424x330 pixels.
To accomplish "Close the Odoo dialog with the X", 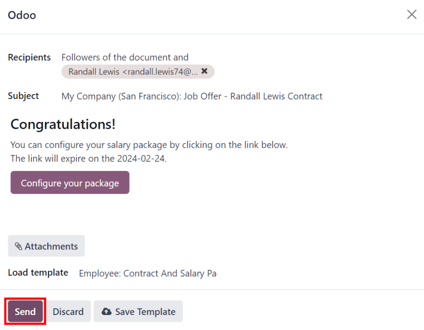I will click(x=412, y=15).
